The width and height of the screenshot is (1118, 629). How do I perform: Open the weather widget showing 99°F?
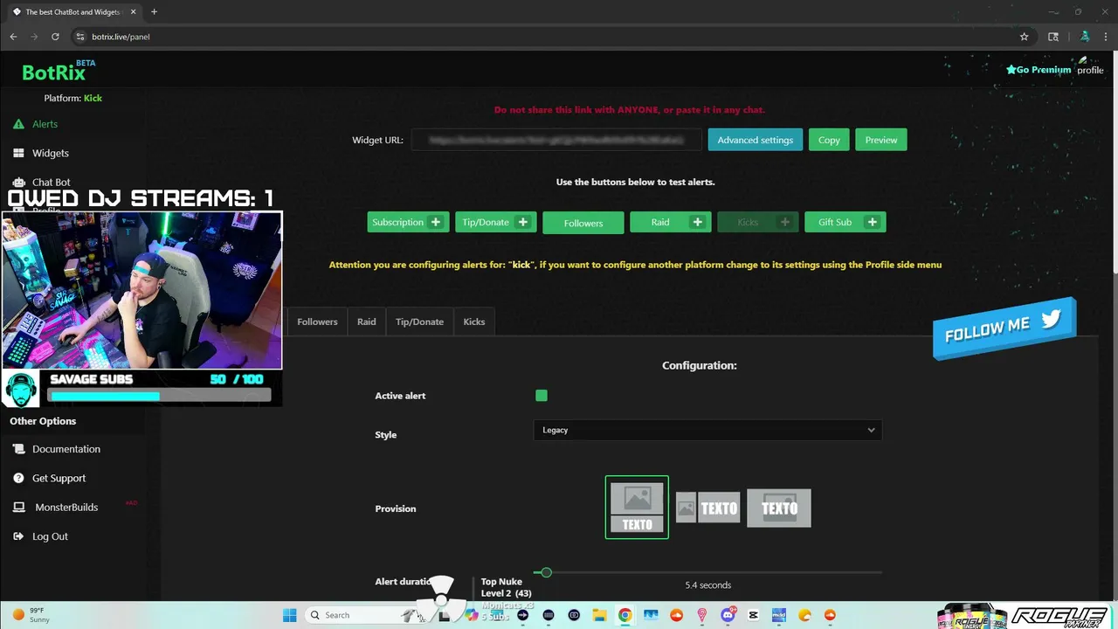[x=31, y=615]
